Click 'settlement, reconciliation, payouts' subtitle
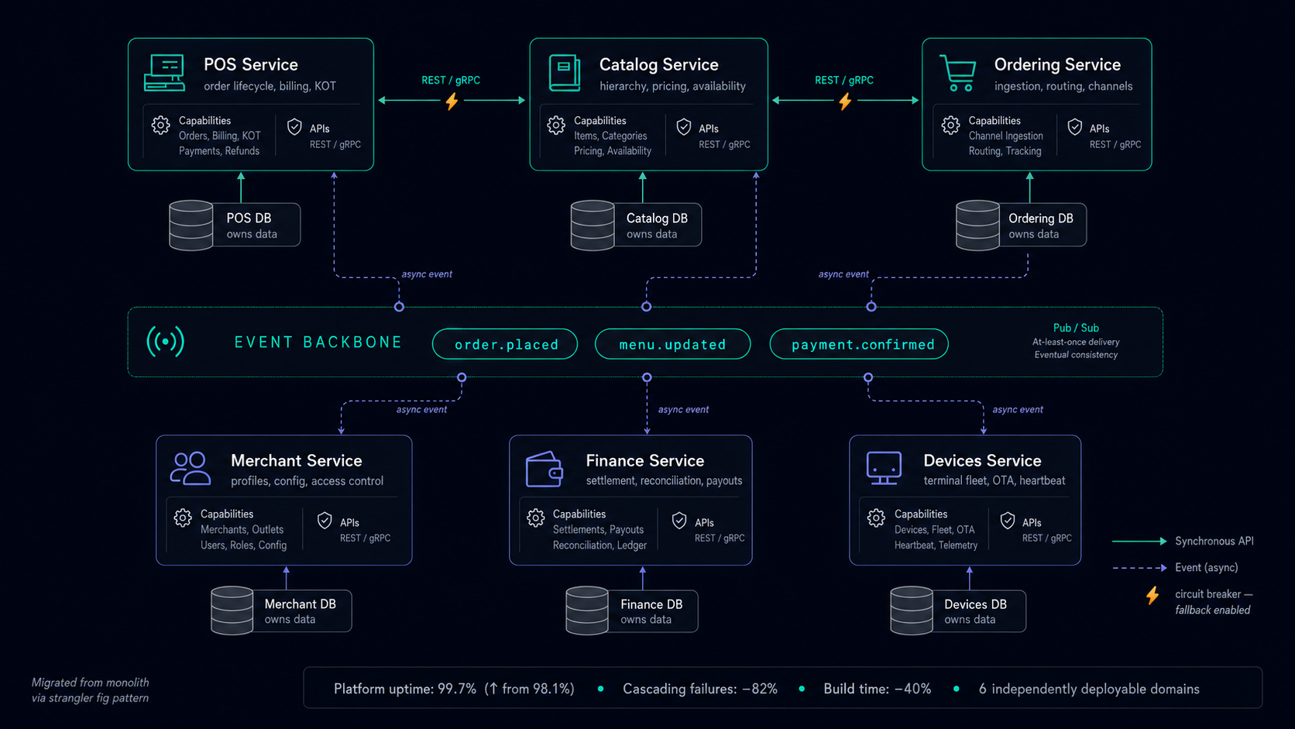This screenshot has width=1295, height=729. (664, 480)
